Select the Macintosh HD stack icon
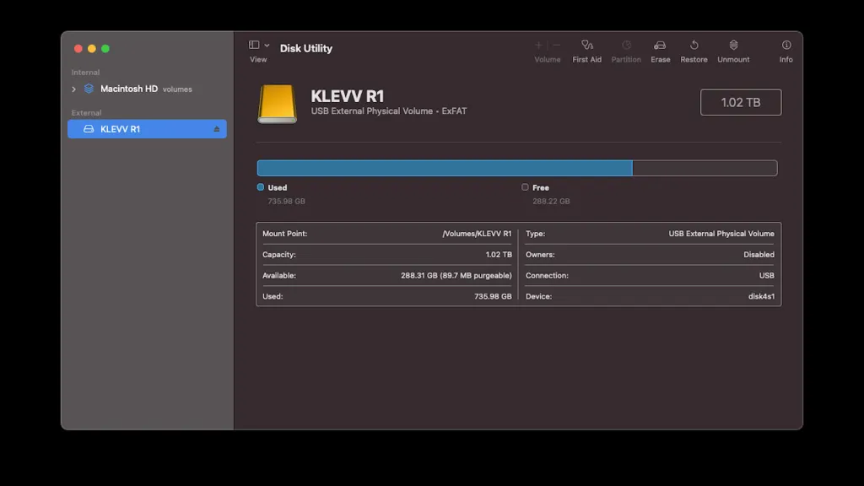 (x=89, y=89)
